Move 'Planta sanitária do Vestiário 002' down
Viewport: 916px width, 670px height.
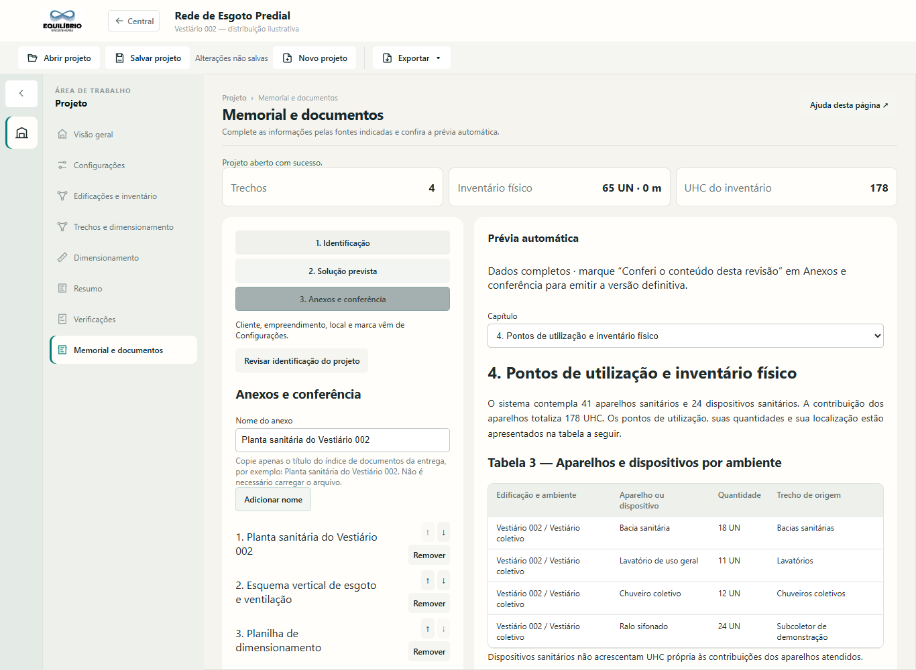pyautogui.click(x=443, y=533)
